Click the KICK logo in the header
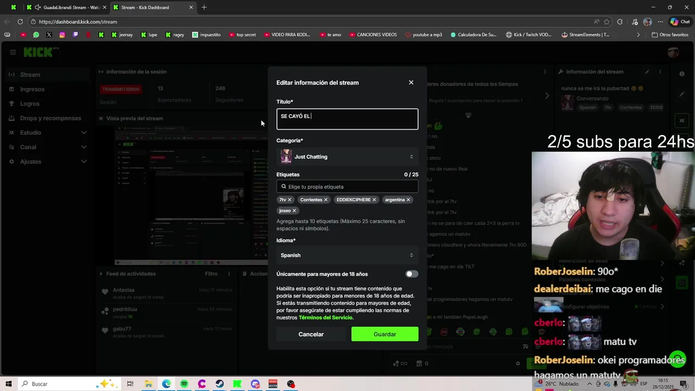Screen dimensions: 695x391 pos(38,52)
